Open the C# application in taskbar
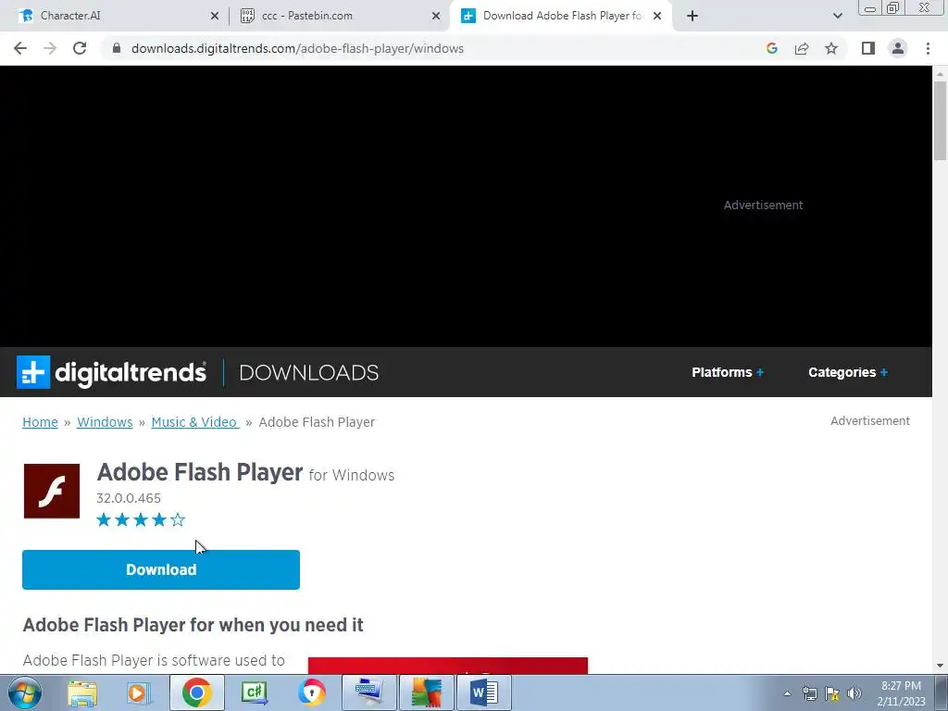This screenshot has width=948, height=711. 255,692
